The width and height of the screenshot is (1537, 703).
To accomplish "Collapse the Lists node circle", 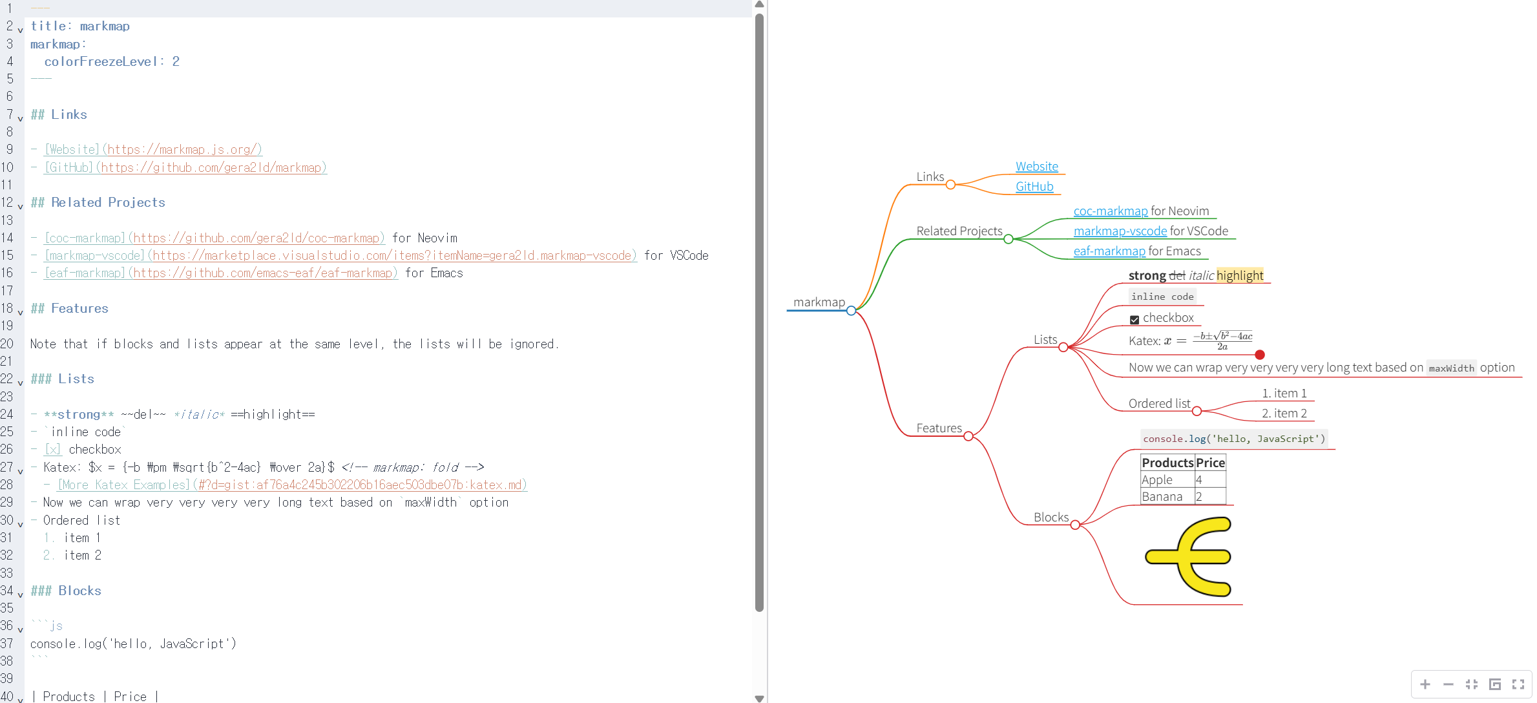I will 1063,348.
